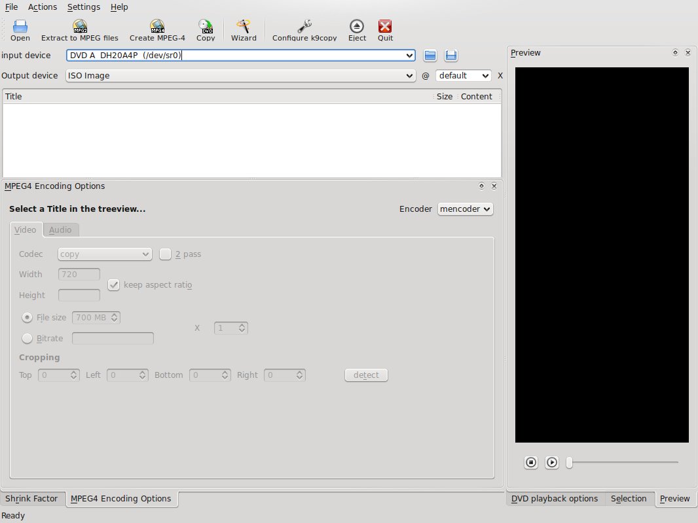
Task: Open the Actions menu
Action: click(43, 7)
